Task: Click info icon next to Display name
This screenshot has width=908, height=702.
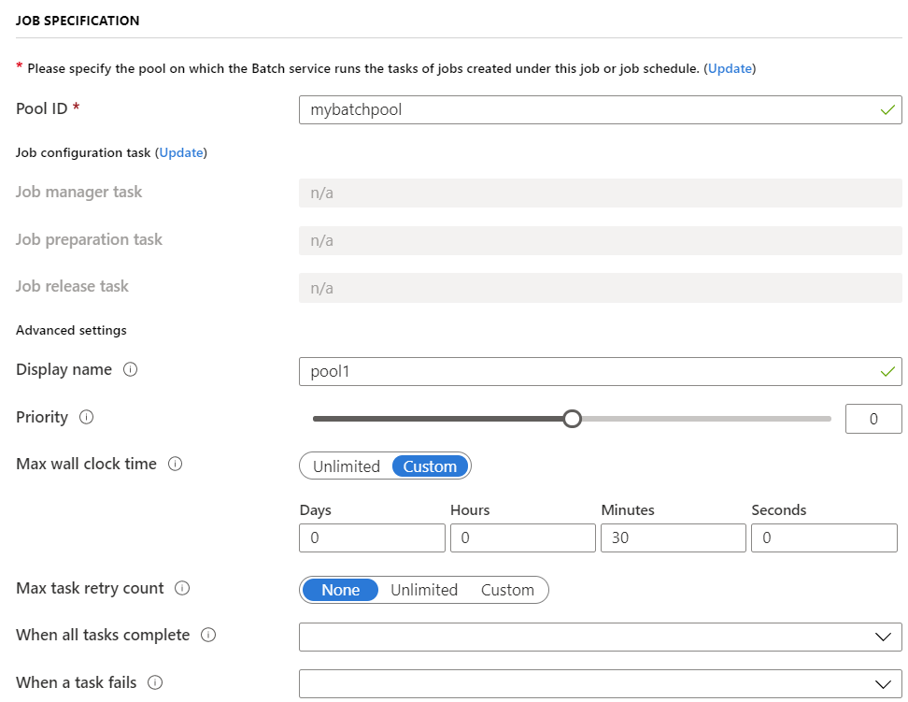Action: coord(131,370)
